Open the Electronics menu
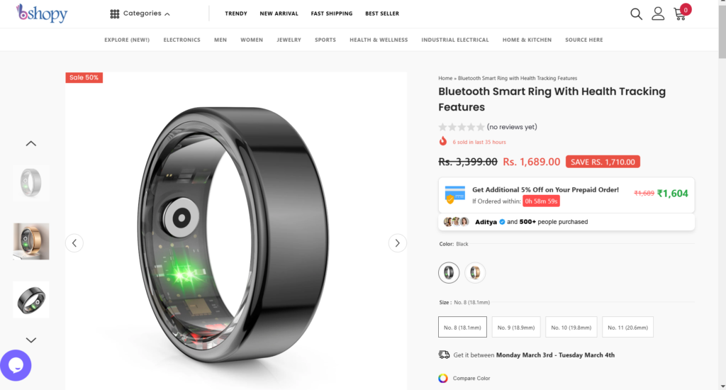This screenshot has height=390, width=726. [x=182, y=40]
